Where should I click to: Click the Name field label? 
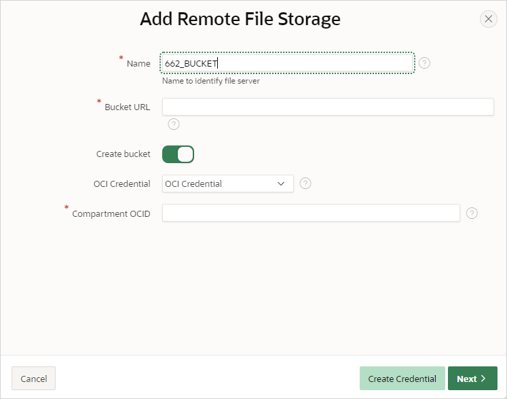click(x=138, y=63)
